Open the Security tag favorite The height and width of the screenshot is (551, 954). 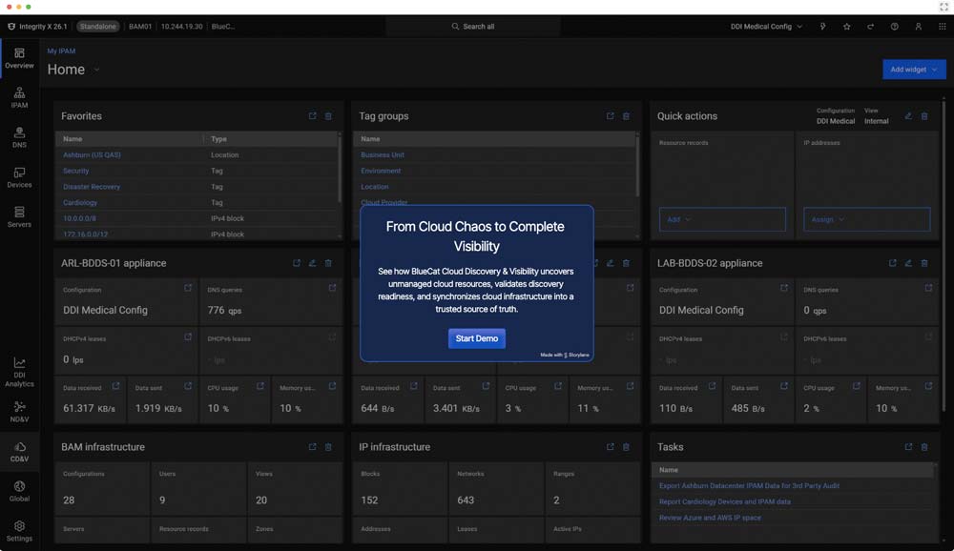click(x=76, y=171)
